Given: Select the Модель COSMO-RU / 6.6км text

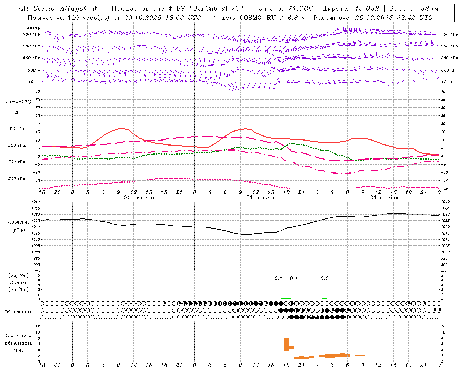Looking at the screenshot, I should pyautogui.click(x=259, y=18).
